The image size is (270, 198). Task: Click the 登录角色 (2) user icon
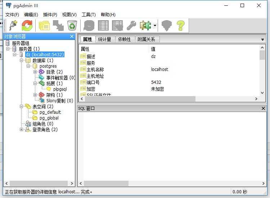click(x=28, y=130)
